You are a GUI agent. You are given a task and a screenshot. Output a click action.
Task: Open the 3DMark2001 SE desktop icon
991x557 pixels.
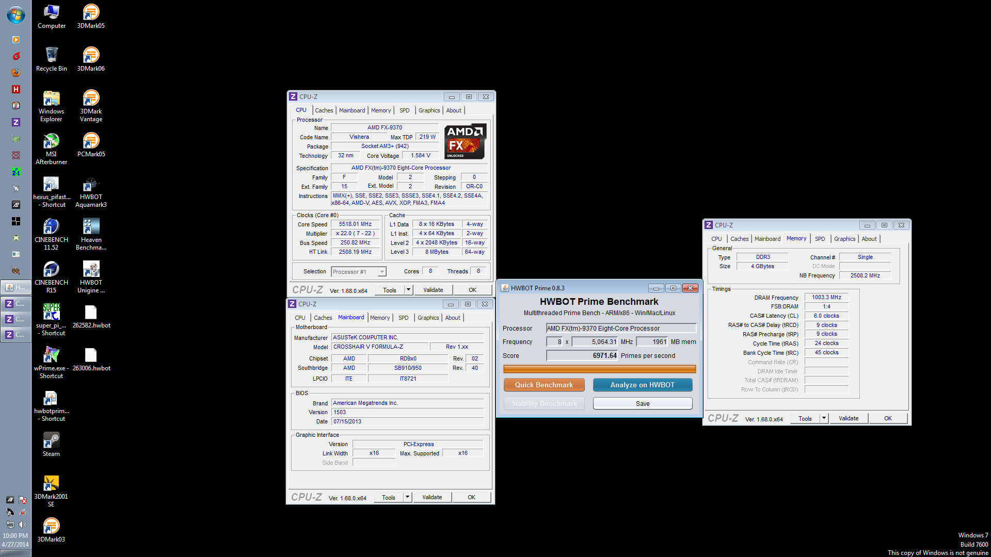(x=51, y=491)
